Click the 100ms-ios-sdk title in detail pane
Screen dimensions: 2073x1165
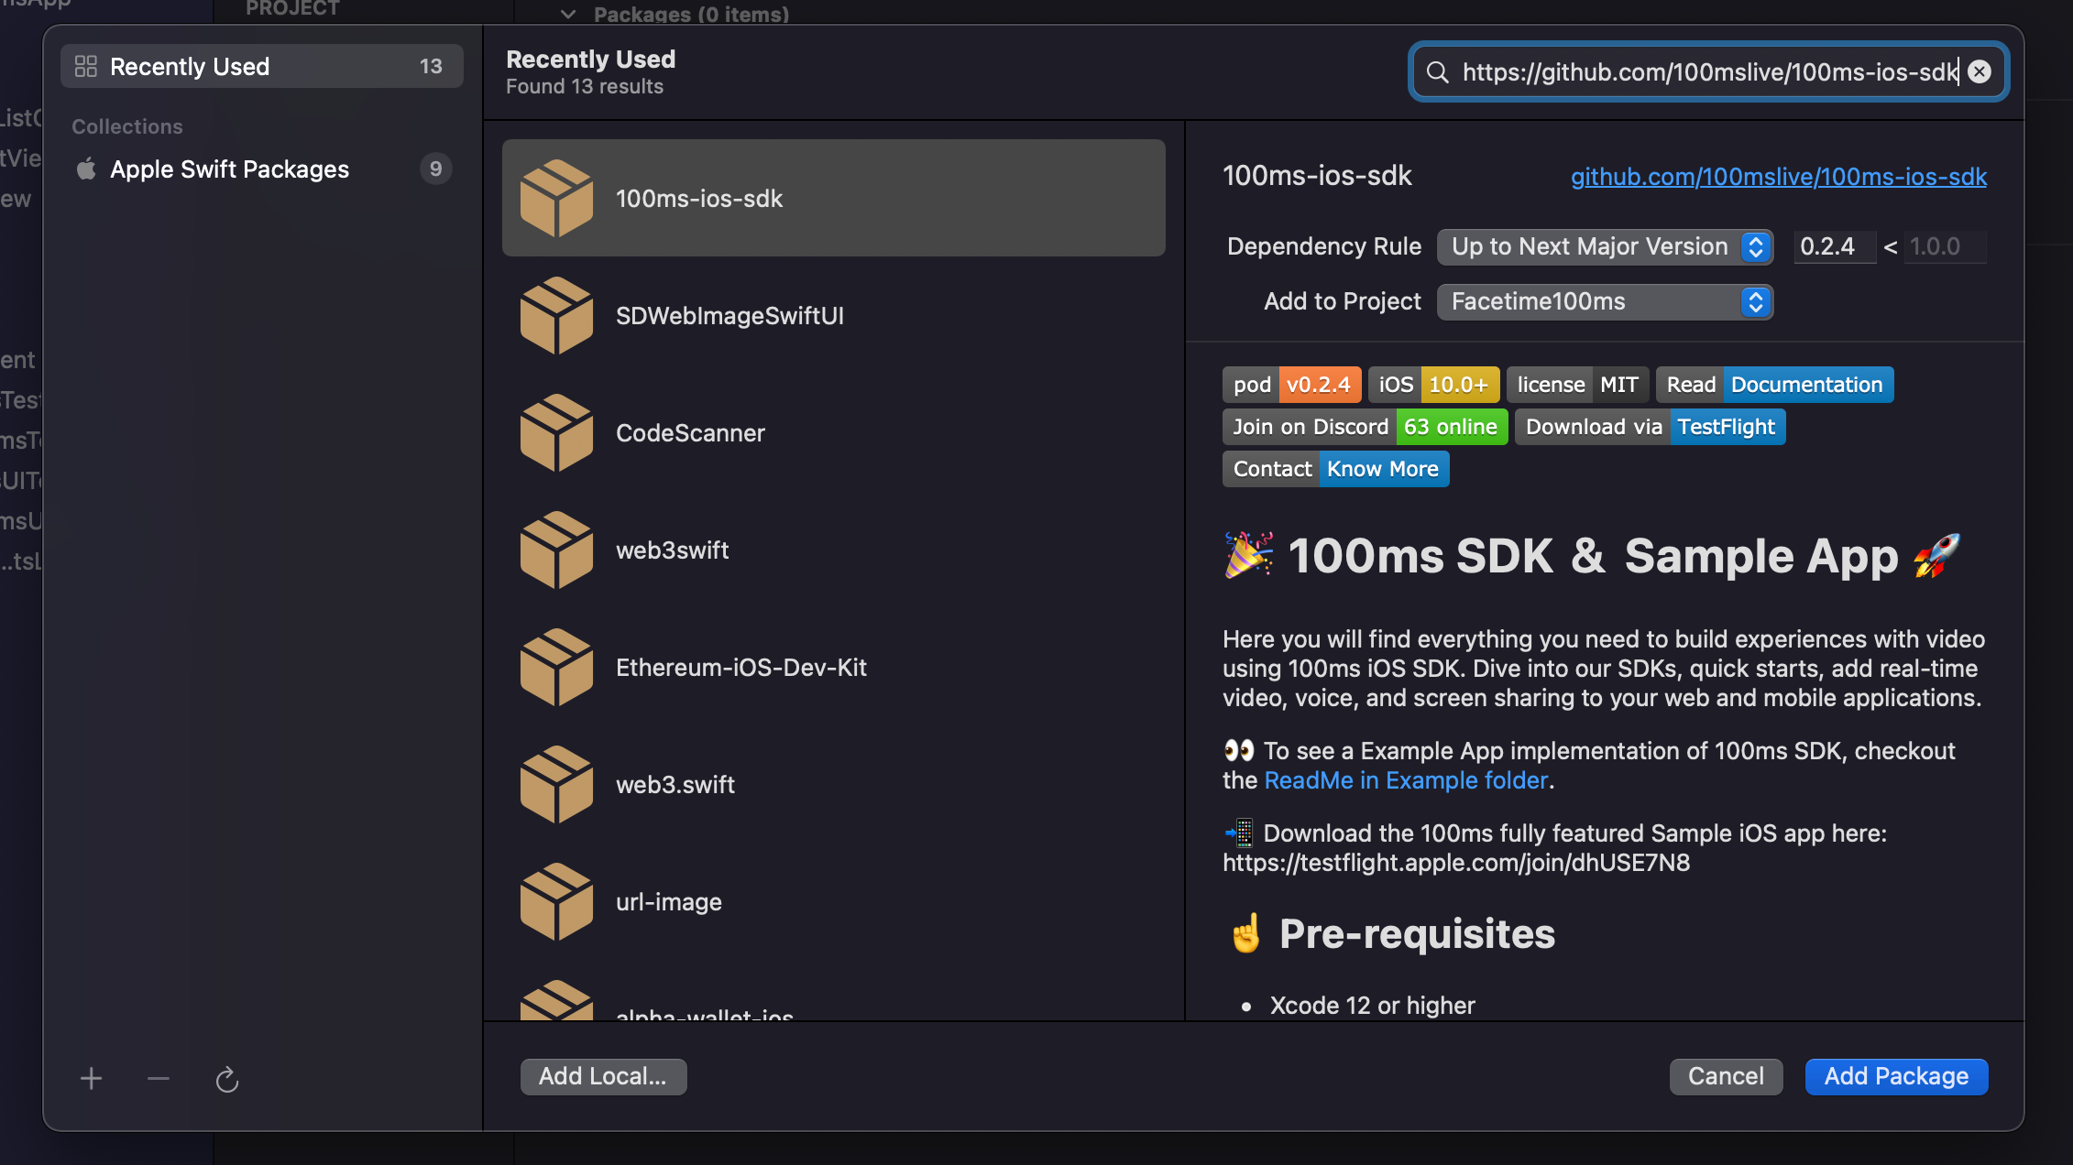pyautogui.click(x=1317, y=176)
